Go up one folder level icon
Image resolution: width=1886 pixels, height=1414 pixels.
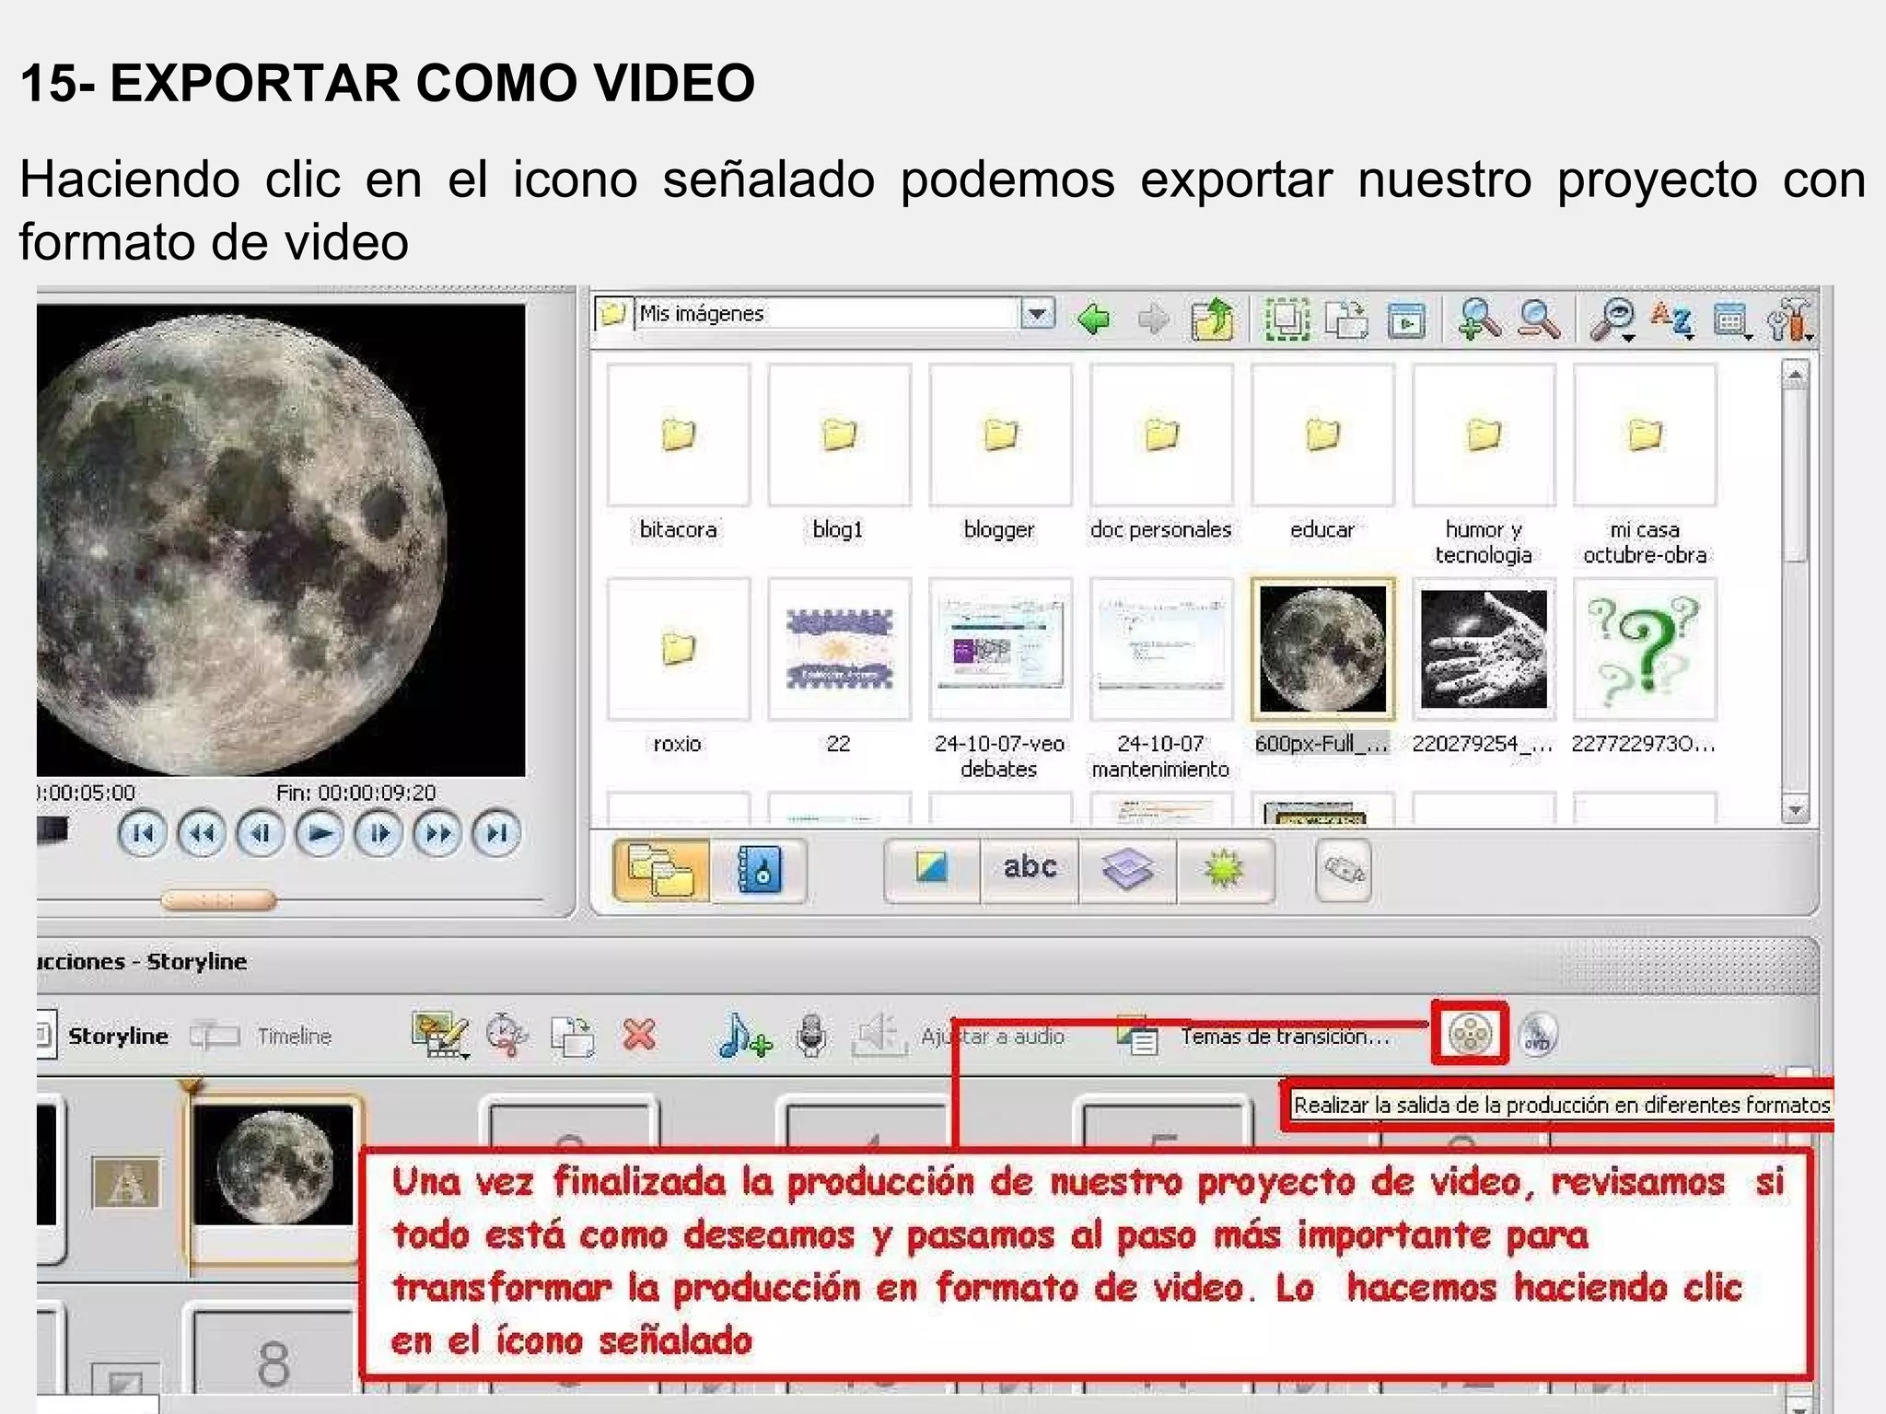pyautogui.click(x=1212, y=319)
